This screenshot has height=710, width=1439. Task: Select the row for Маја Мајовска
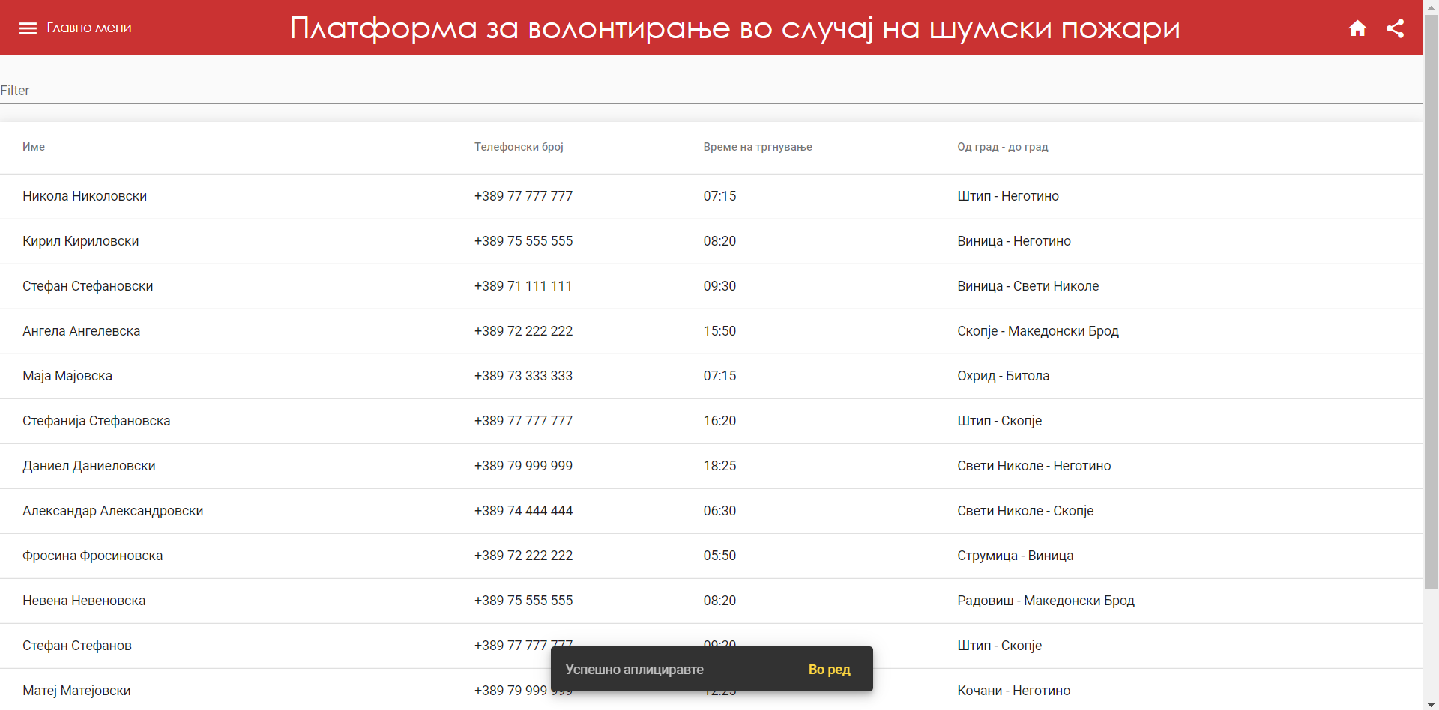(67, 376)
